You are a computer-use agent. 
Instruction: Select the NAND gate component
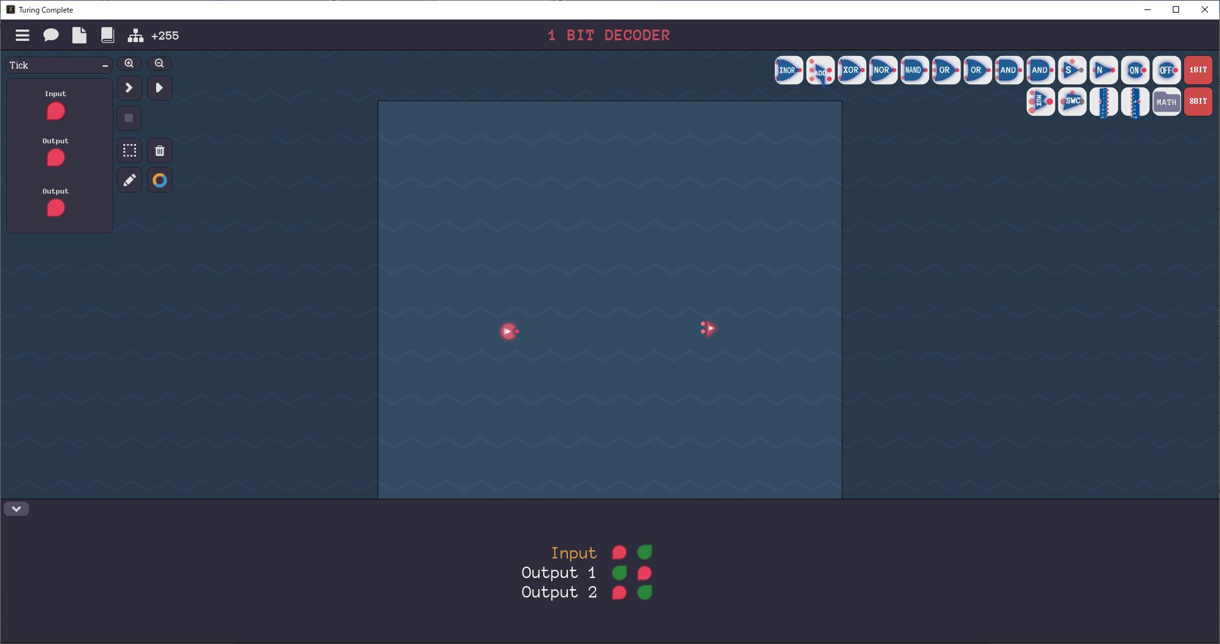[914, 70]
